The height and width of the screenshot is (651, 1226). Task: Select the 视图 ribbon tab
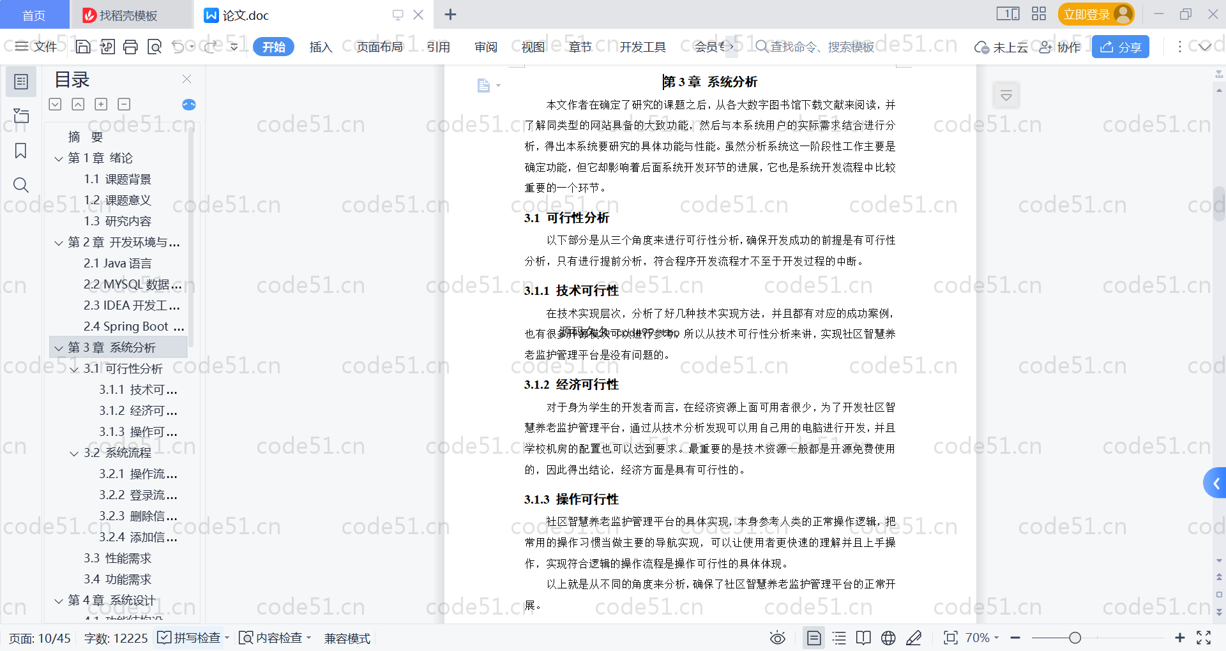pos(533,47)
